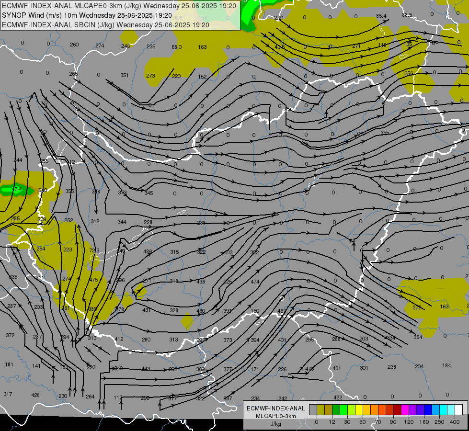Click the map value 43.5

(x=280, y=47)
